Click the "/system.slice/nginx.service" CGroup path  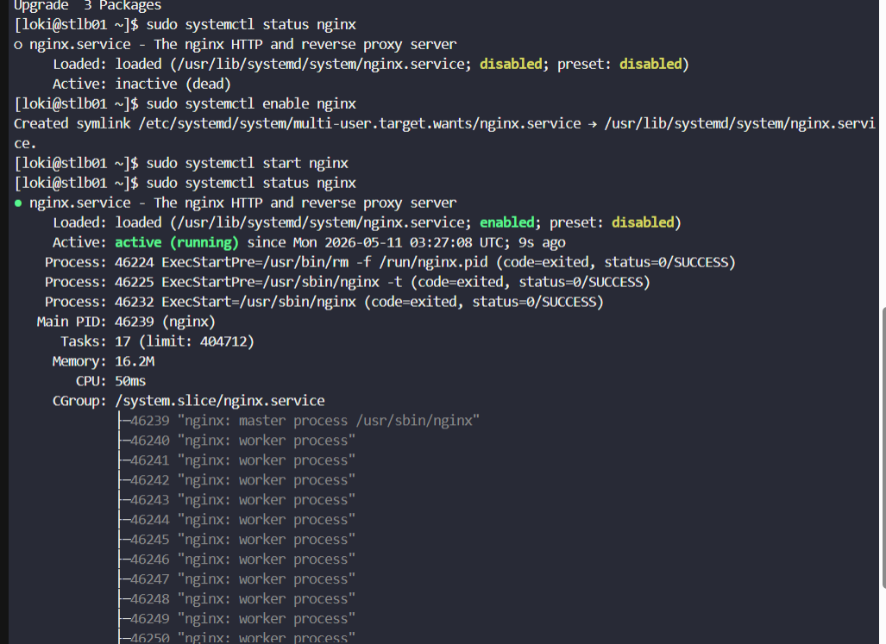[220, 401]
